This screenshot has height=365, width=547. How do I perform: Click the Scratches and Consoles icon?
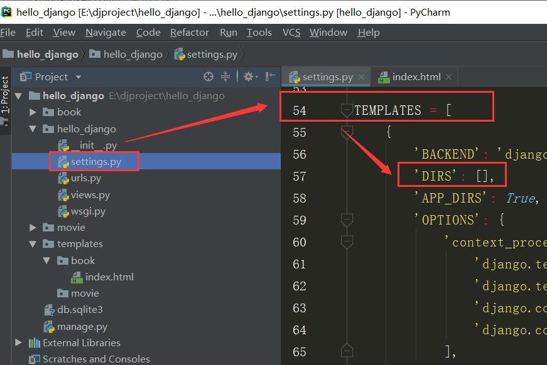pos(34,359)
